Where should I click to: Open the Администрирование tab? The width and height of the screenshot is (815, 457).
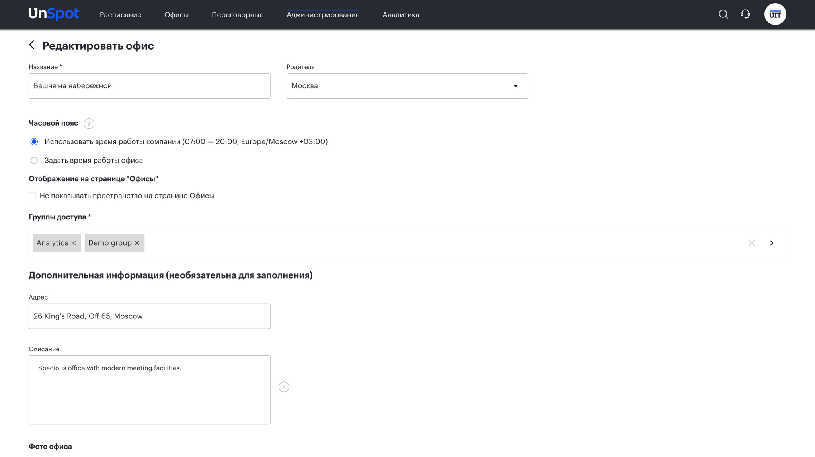point(323,15)
